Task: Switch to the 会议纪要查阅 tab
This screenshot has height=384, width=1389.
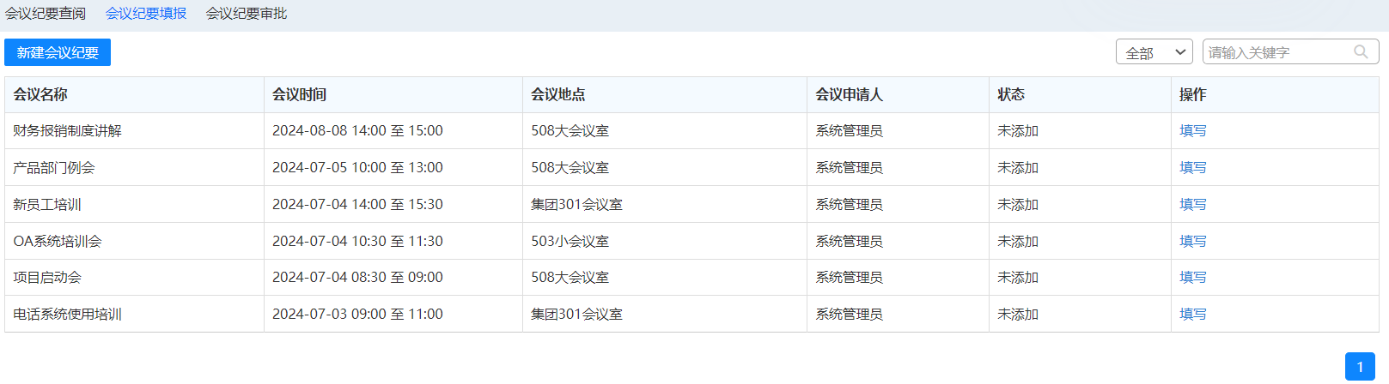Action: tap(46, 14)
